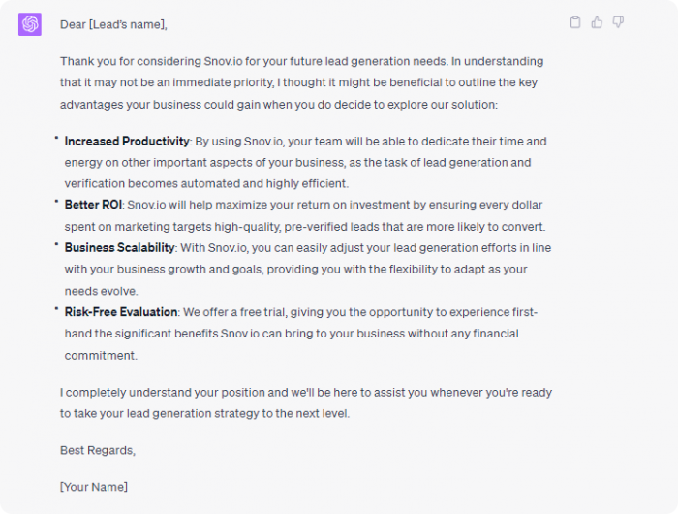Image resolution: width=678 pixels, height=514 pixels.
Task: Click the purple ChatGPT avatar icon
Action: (30, 24)
